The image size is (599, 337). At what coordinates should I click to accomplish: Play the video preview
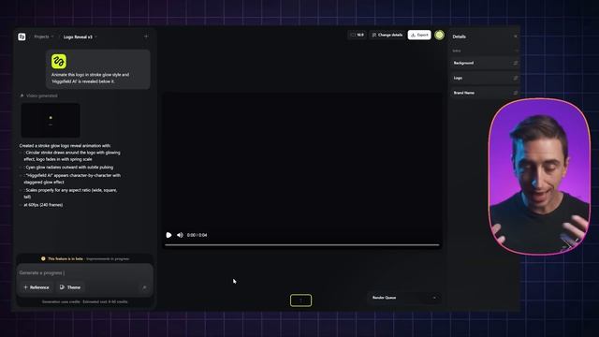click(x=168, y=235)
